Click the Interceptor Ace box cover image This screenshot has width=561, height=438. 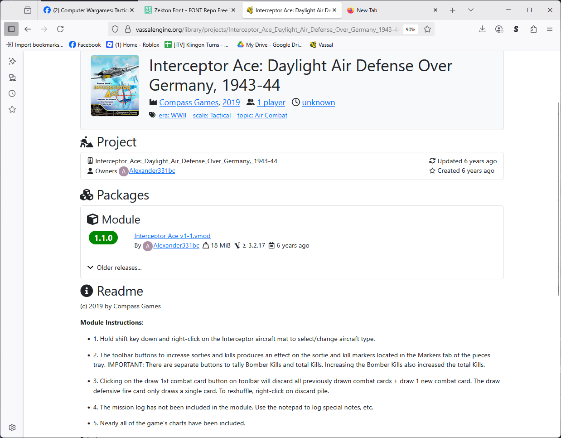click(x=115, y=86)
